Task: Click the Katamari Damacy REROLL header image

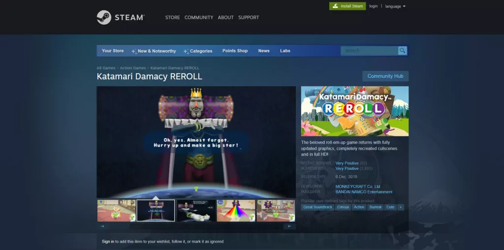Action: (355, 111)
